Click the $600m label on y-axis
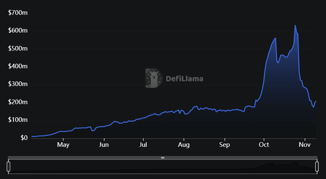326x179 pixels. pyautogui.click(x=17, y=31)
